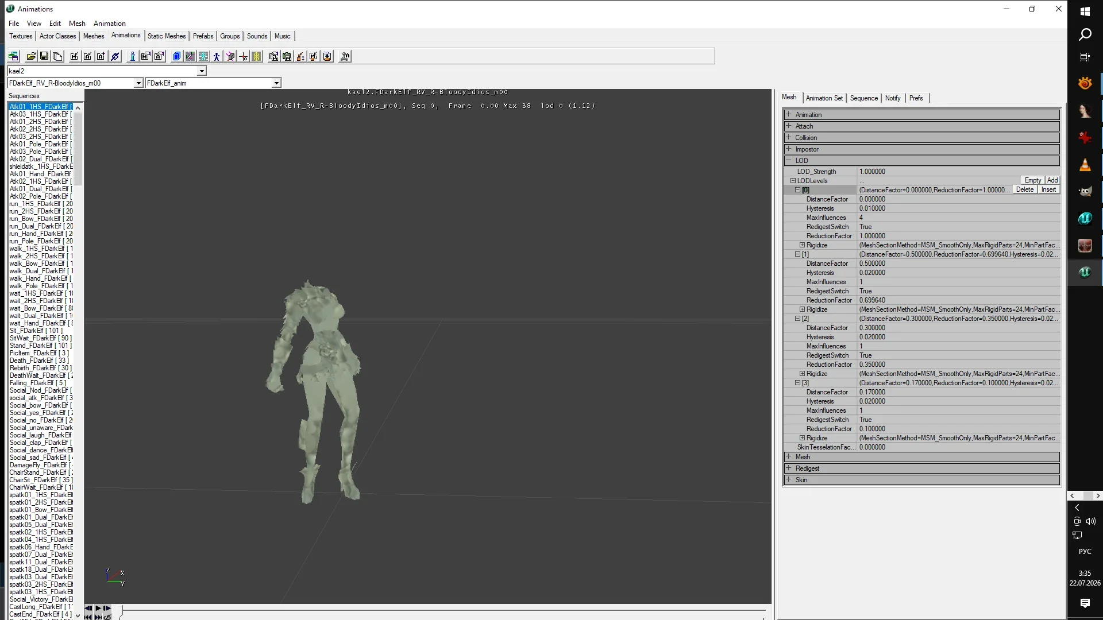Switch to the Notify tab

pos(893,98)
